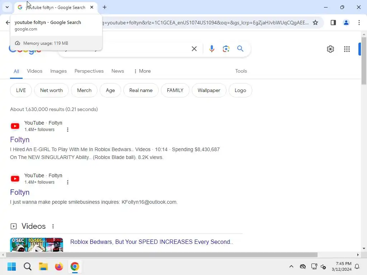The height and width of the screenshot is (275, 367).
Task: Click the About 1,630,000 results text
Action: pos(54,109)
